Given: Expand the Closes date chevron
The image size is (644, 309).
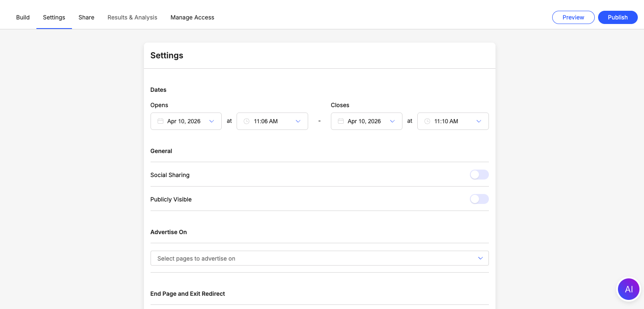Looking at the screenshot, I should click(392, 121).
